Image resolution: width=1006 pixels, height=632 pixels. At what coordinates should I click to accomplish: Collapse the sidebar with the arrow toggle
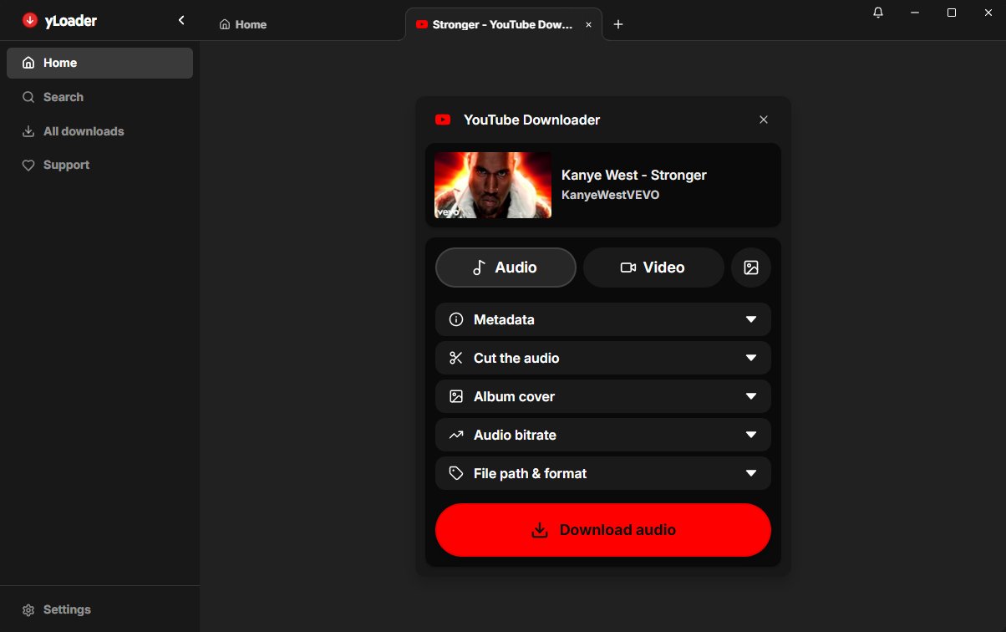pos(180,19)
